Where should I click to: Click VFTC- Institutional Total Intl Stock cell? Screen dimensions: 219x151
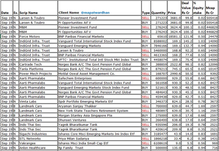pos(100,60)
